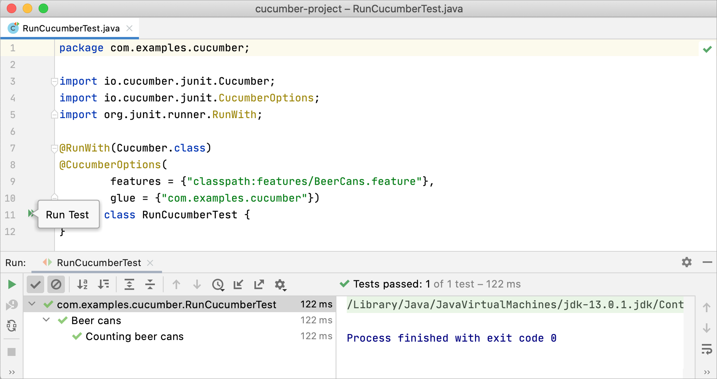717x379 pixels.
Task: Expand hidden toolbar items with double chevron
Action: point(12,371)
